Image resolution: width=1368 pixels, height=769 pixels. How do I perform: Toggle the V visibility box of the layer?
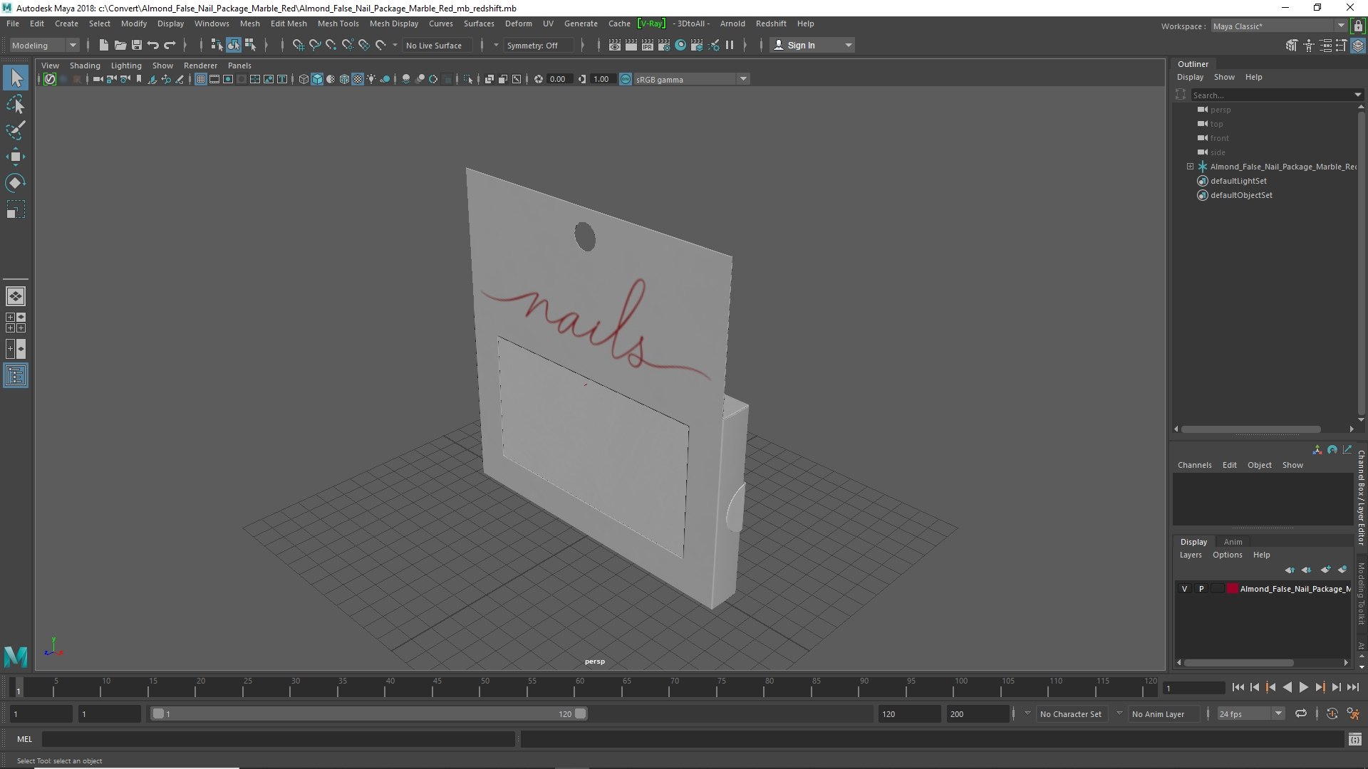point(1184,589)
